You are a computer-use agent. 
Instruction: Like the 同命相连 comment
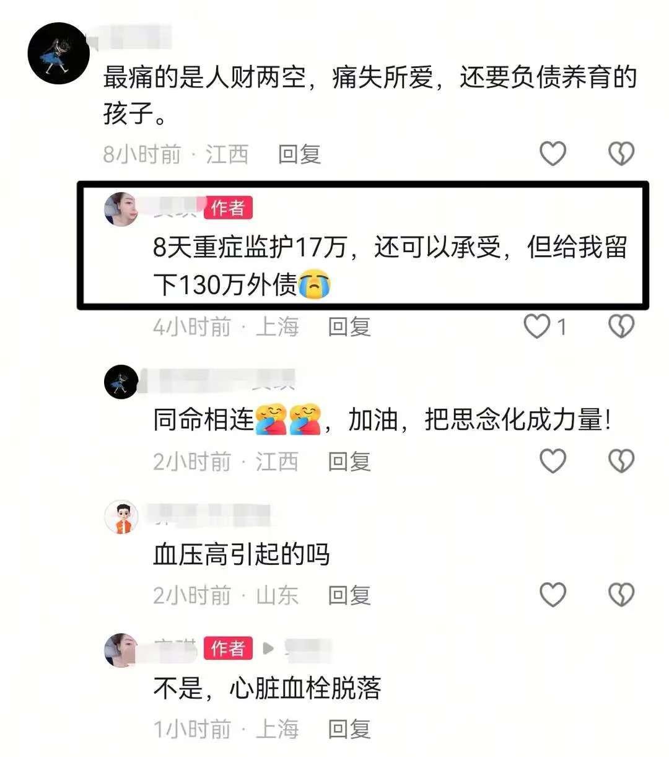point(553,460)
